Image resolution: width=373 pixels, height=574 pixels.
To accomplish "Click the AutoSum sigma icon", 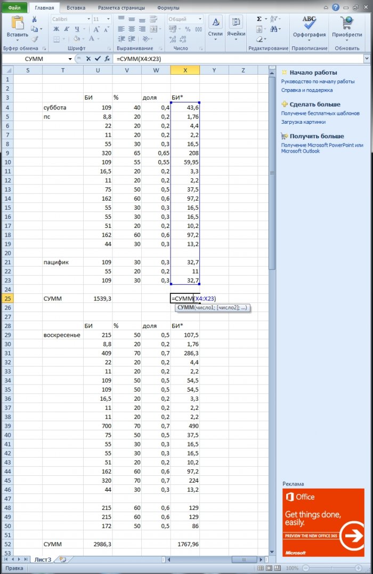I will coord(260,19).
